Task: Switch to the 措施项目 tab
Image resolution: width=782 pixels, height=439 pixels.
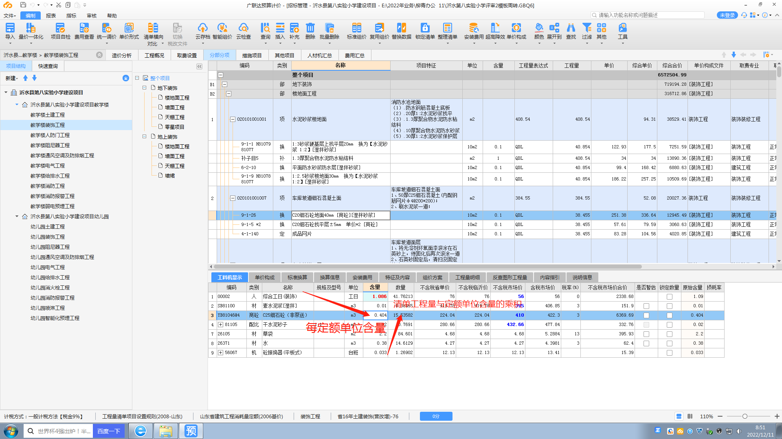Action: click(252, 55)
